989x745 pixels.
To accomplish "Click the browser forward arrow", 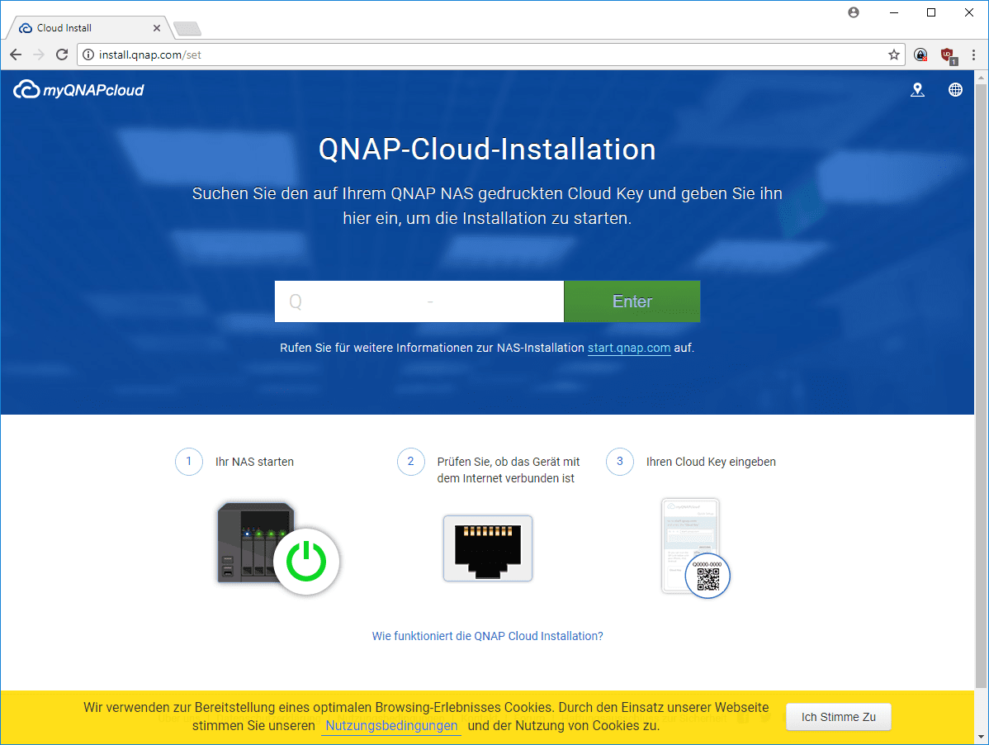I will 39,55.
